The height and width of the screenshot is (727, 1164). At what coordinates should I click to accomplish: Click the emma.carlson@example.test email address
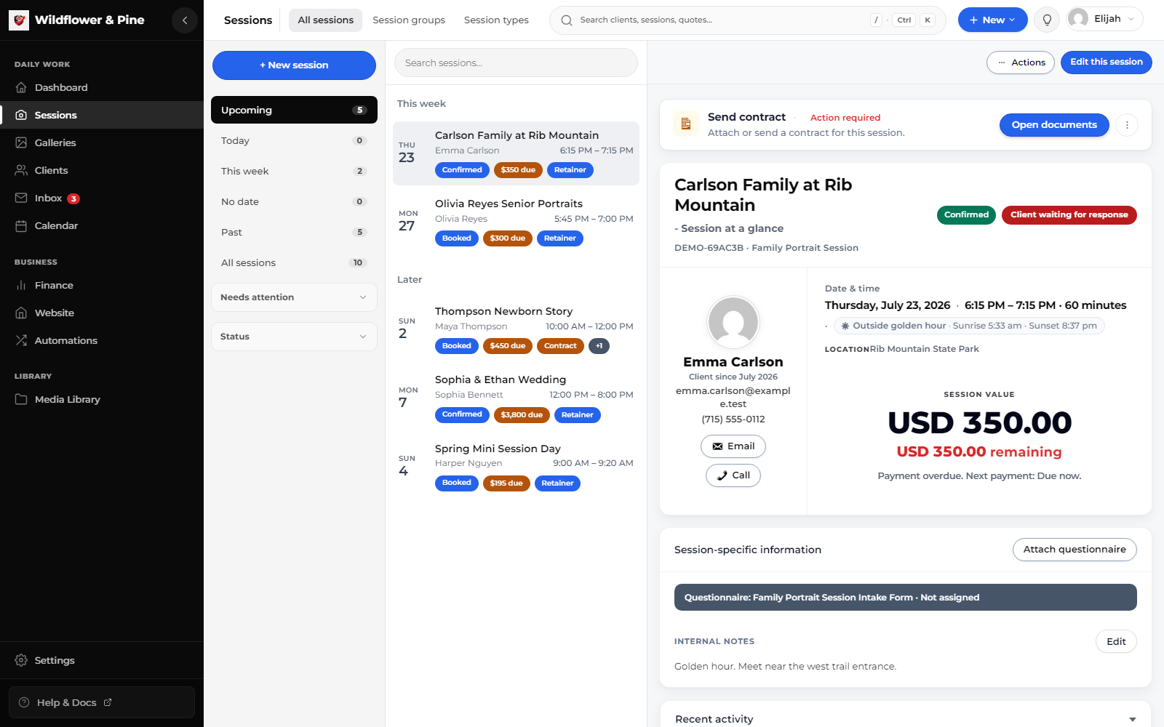(733, 398)
